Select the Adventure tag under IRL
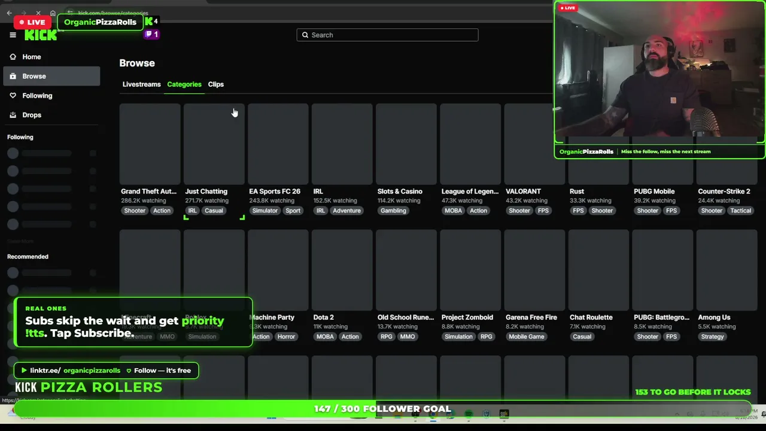The width and height of the screenshot is (766, 431). [347, 211]
